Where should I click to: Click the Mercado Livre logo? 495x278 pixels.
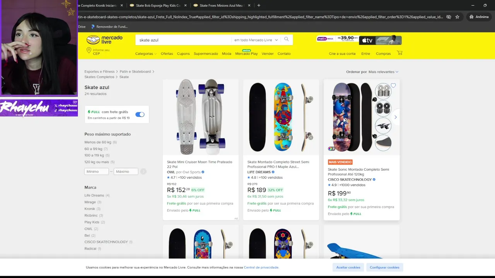pyautogui.click(x=104, y=39)
